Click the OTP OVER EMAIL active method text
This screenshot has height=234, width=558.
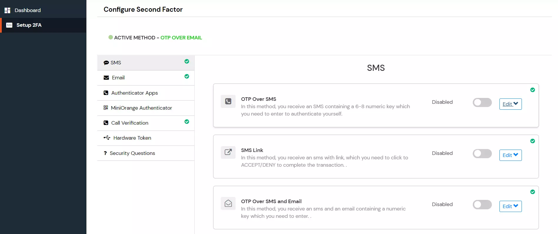click(x=181, y=38)
